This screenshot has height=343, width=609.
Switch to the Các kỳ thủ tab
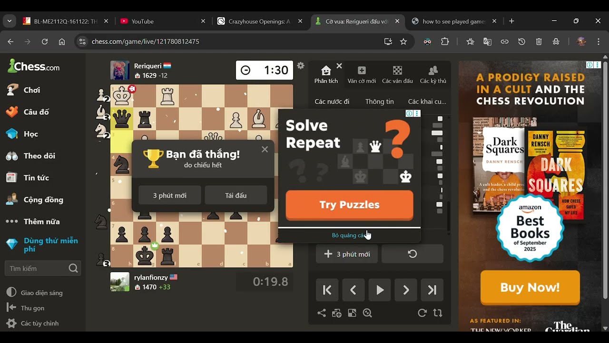[x=433, y=75]
